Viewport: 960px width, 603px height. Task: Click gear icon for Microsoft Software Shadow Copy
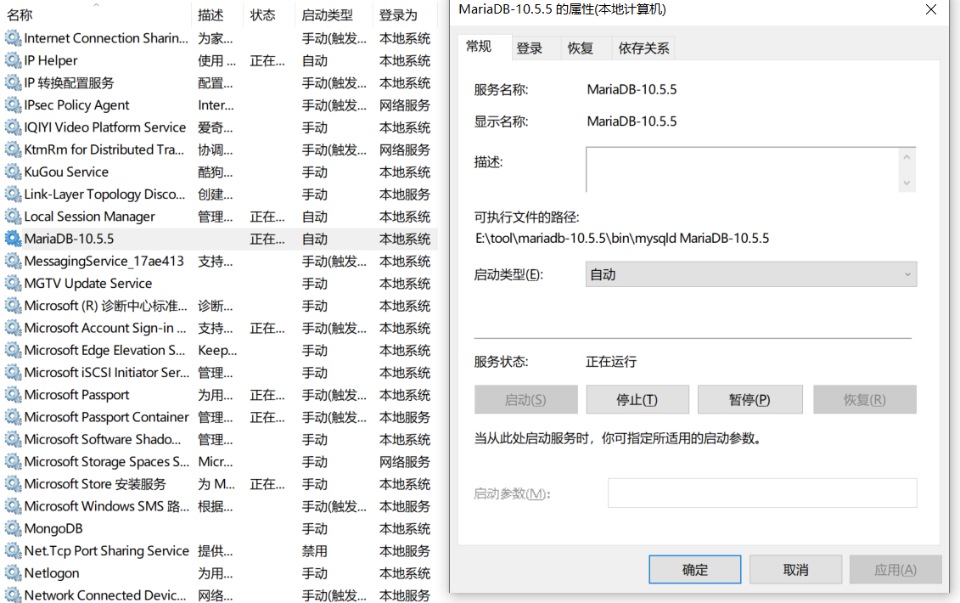[x=13, y=440]
